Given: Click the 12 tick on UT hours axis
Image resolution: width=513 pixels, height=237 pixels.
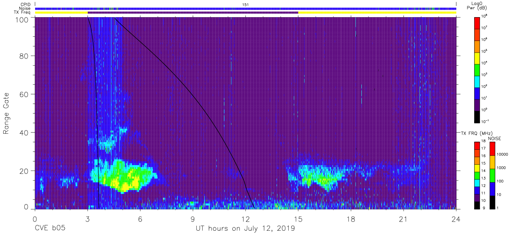Looking at the screenshot, I should pos(246,219).
